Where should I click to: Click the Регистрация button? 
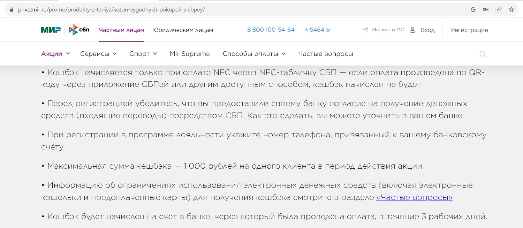point(469,30)
